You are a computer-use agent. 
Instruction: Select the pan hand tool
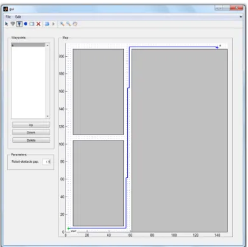pyautogui.click(x=75, y=24)
